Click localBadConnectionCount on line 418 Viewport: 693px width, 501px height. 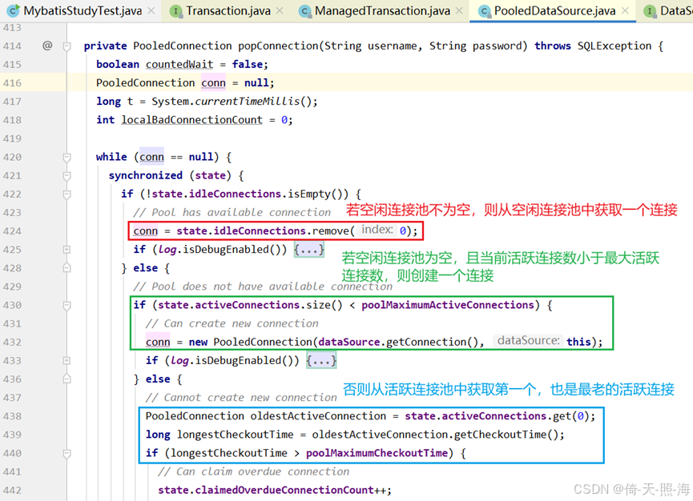tap(191, 120)
